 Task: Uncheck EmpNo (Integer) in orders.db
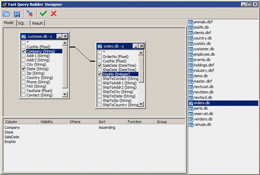coord(100,74)
